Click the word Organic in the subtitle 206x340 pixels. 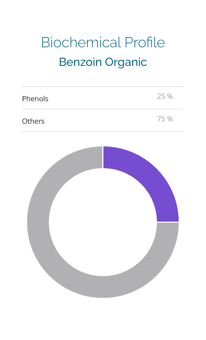(x=126, y=62)
